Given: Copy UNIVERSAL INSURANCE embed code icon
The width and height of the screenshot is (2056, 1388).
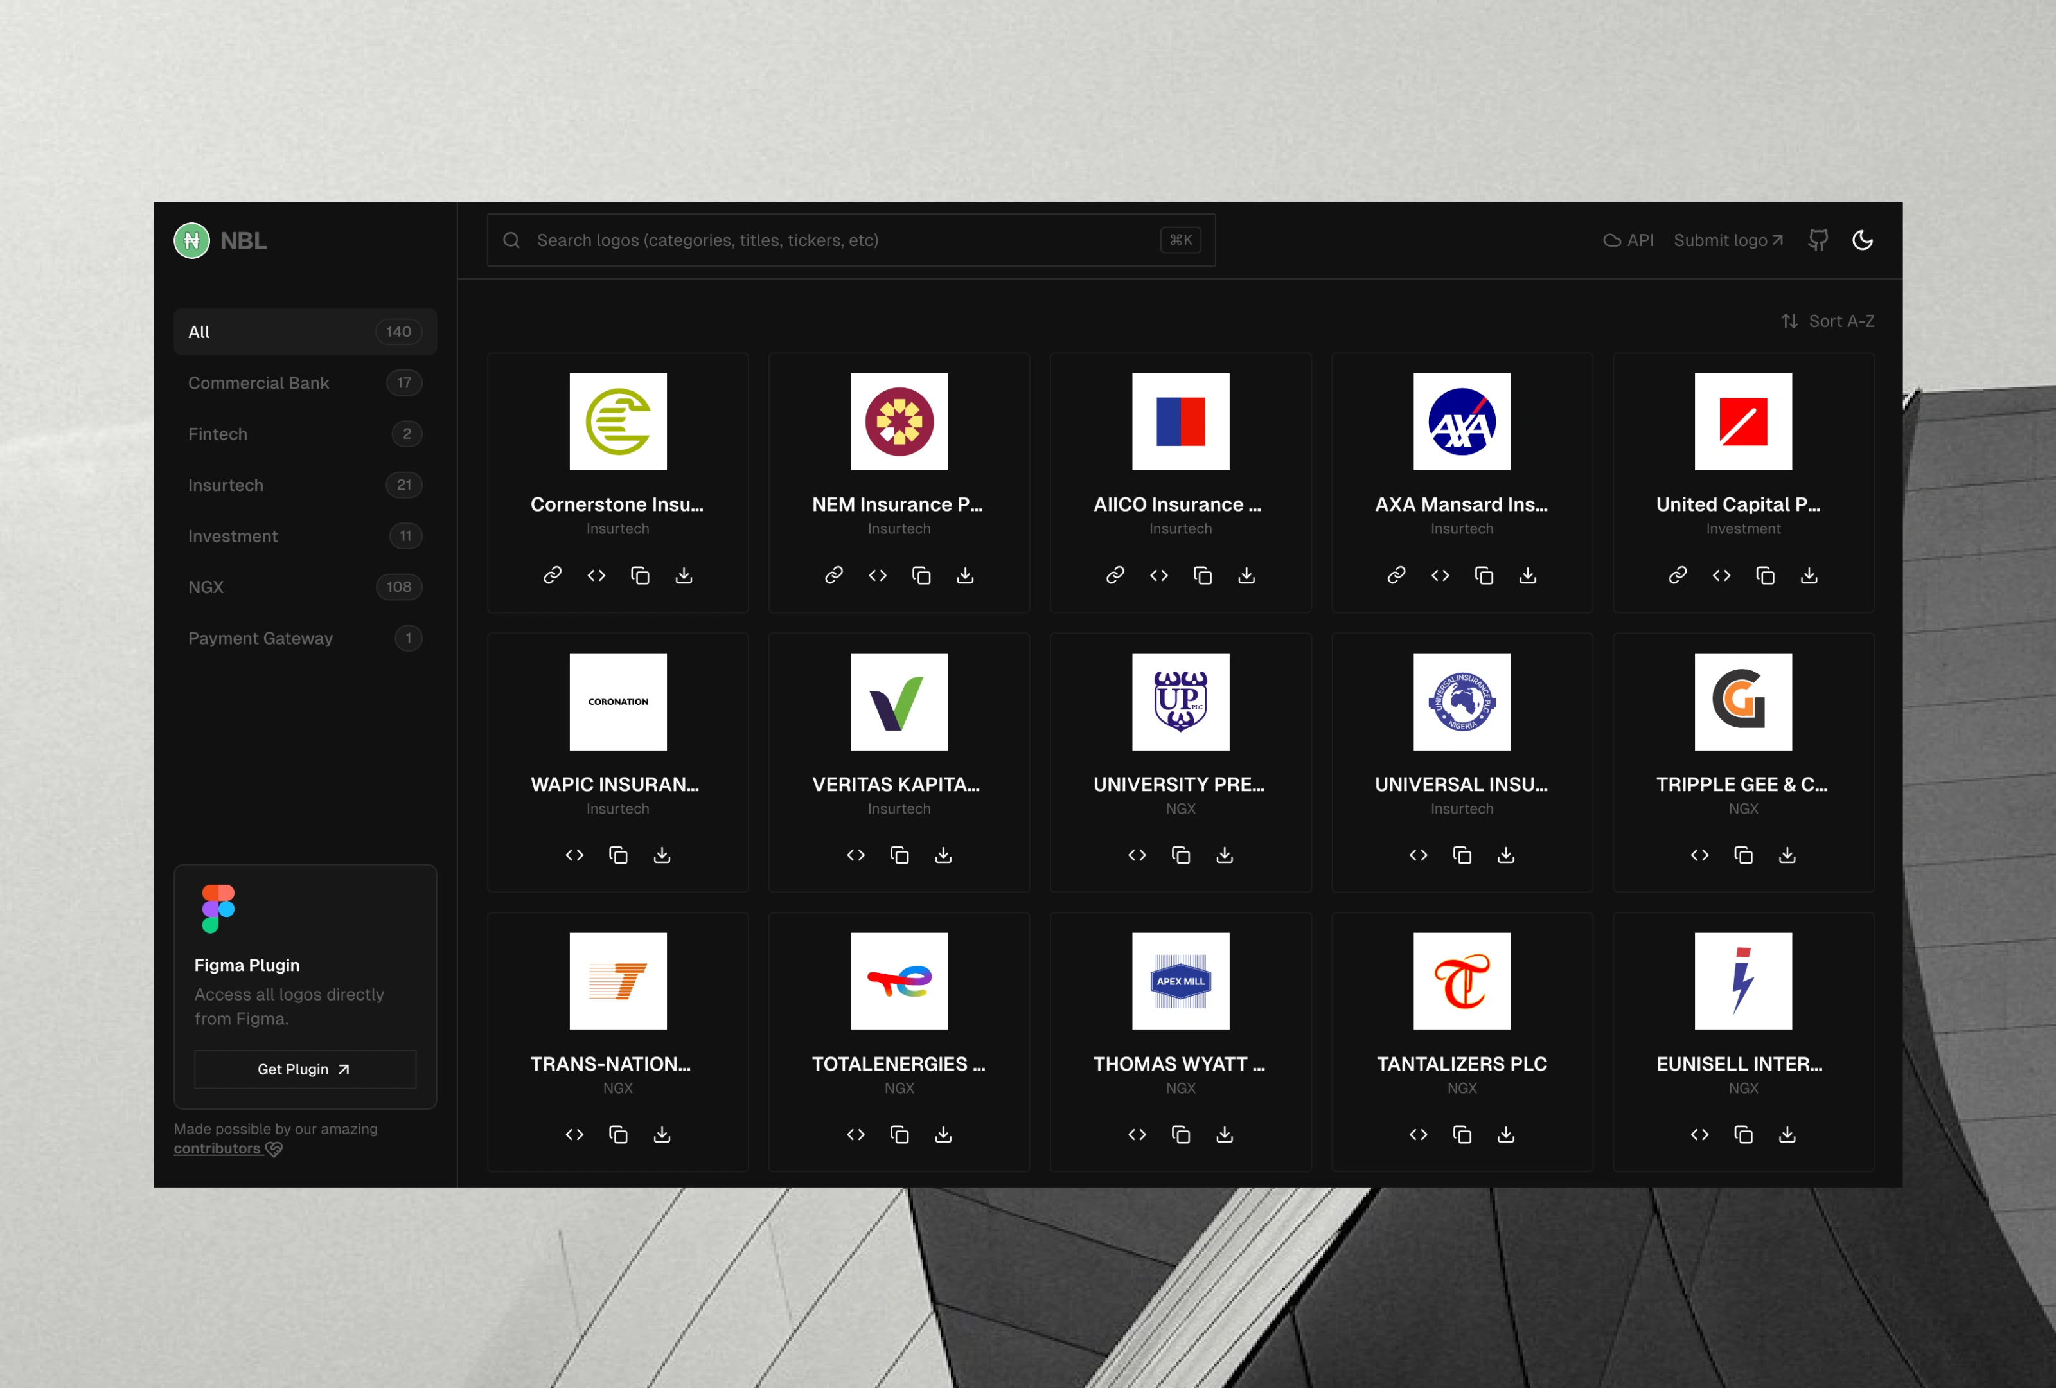Looking at the screenshot, I should [x=1418, y=855].
